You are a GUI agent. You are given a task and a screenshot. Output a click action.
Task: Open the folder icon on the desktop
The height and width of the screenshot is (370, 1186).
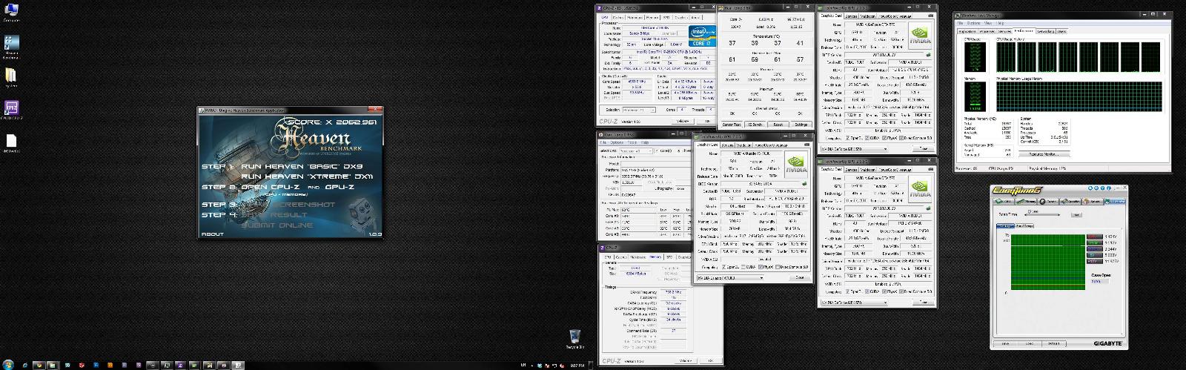coord(11,77)
